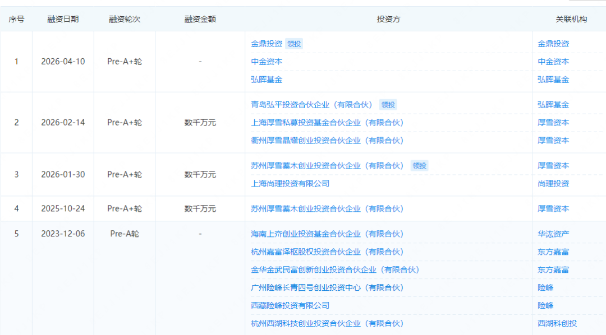Click 上海尚理投资有限公司 investor link

tap(290, 184)
